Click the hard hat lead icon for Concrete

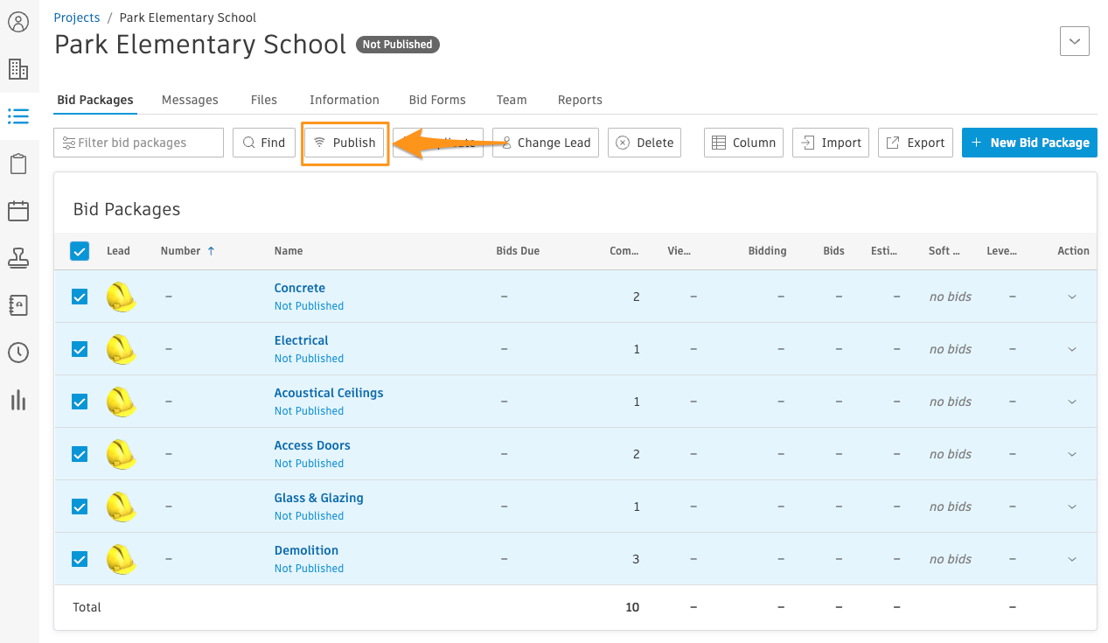click(x=121, y=297)
